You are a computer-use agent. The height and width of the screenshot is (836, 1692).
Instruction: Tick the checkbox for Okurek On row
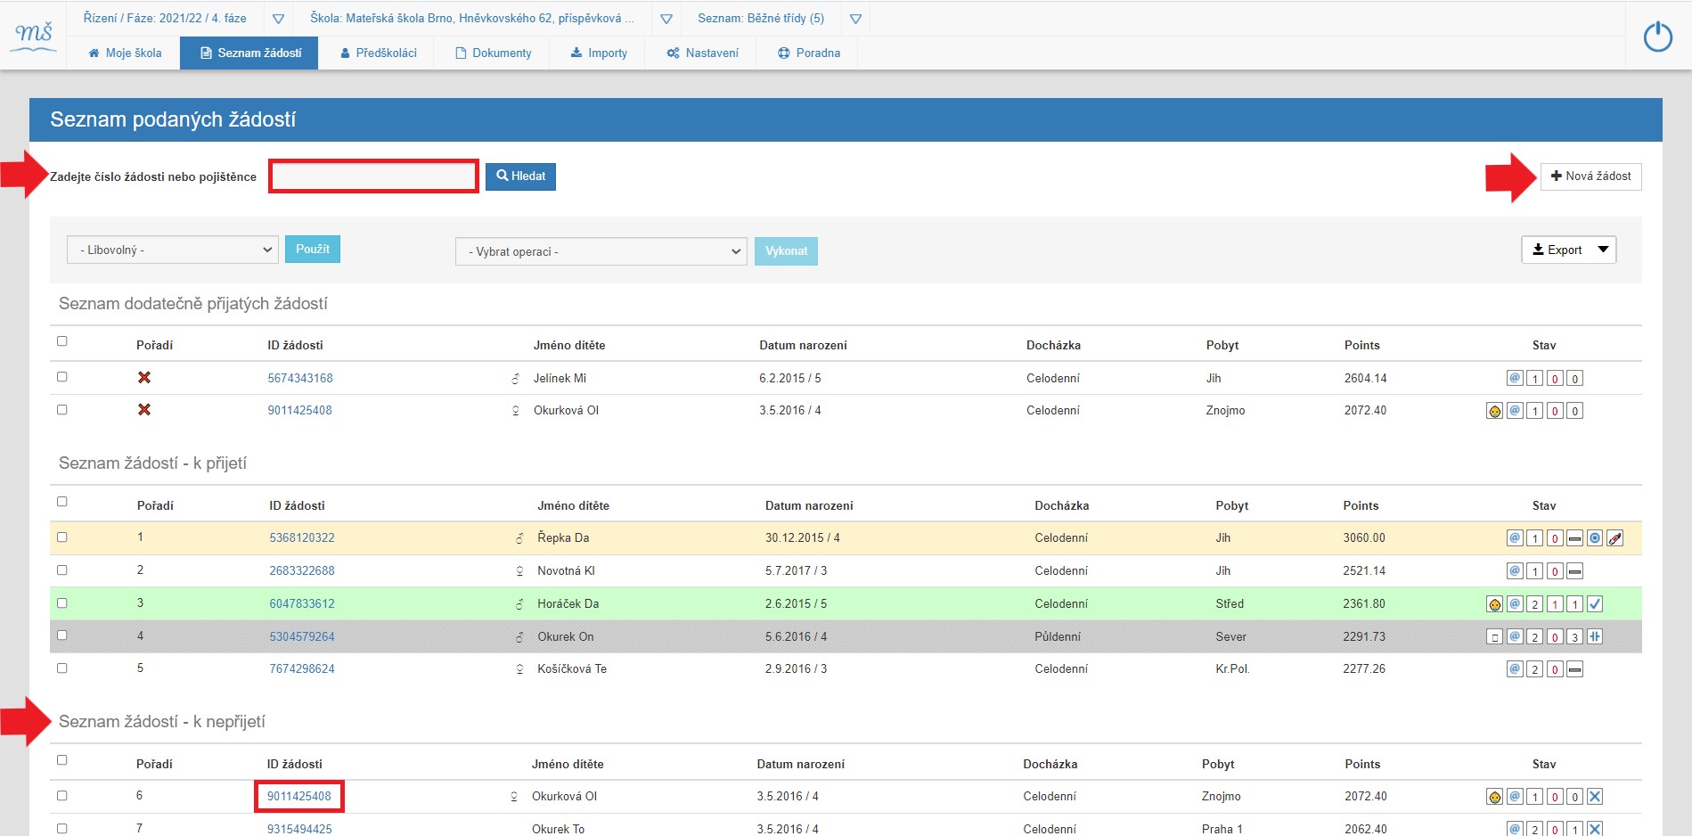62,635
